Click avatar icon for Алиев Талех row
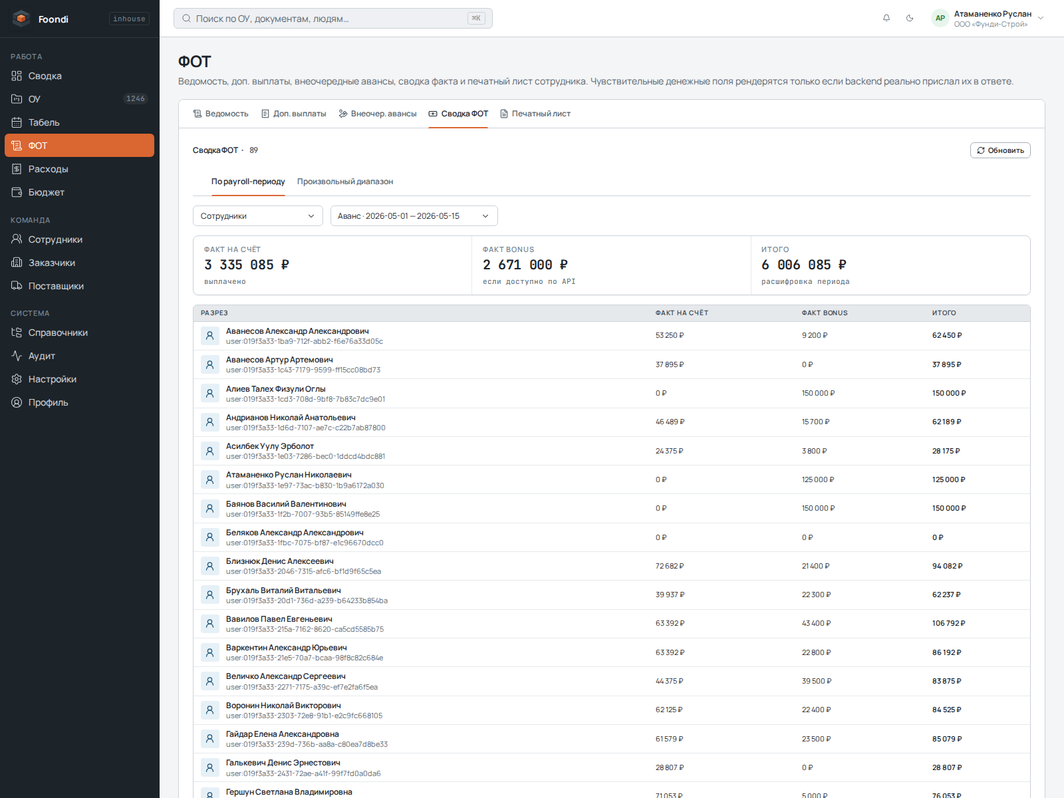Screen dimensions: 1064x798 (210, 393)
